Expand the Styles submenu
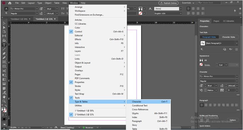The width and height of the screenshot is (243, 130). pos(98,90)
